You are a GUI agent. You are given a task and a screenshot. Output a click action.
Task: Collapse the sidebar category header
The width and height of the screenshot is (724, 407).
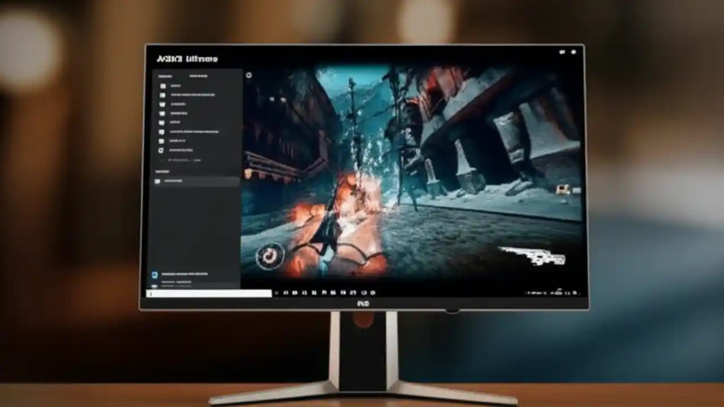click(164, 76)
